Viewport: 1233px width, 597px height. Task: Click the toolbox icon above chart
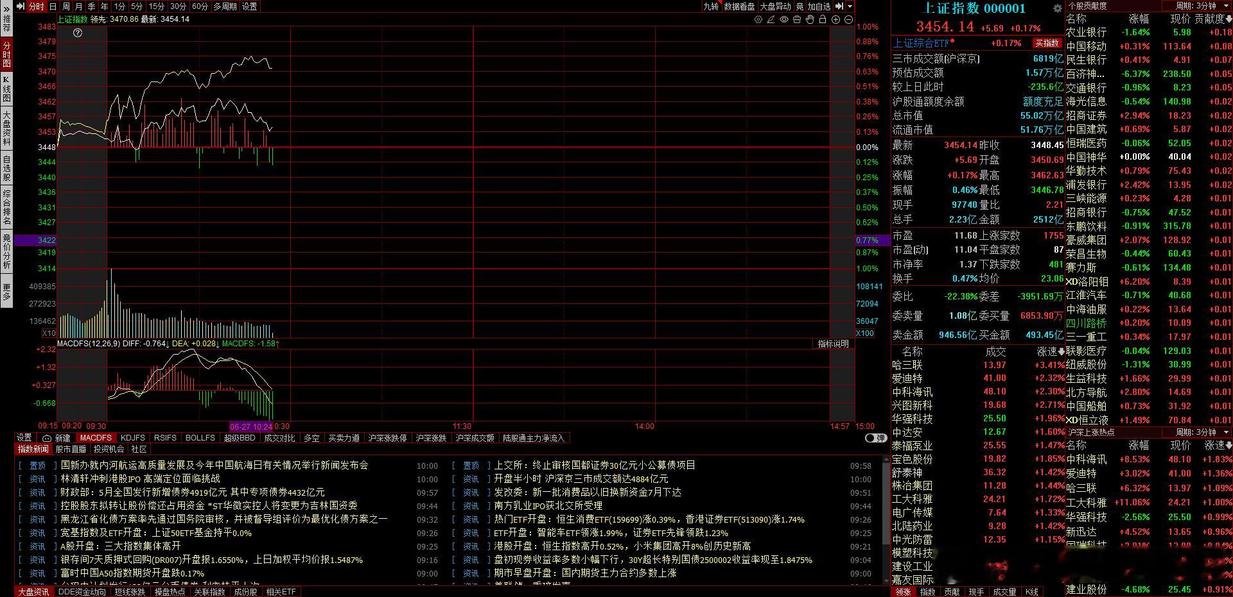tap(797, 19)
